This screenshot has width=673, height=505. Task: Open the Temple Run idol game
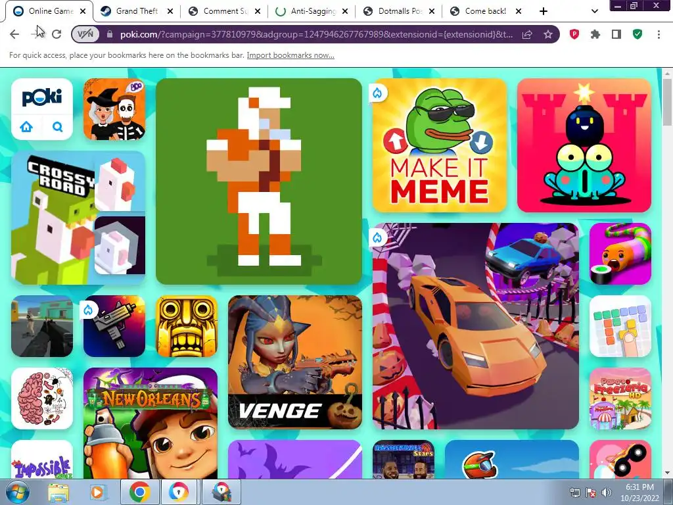[x=187, y=326]
